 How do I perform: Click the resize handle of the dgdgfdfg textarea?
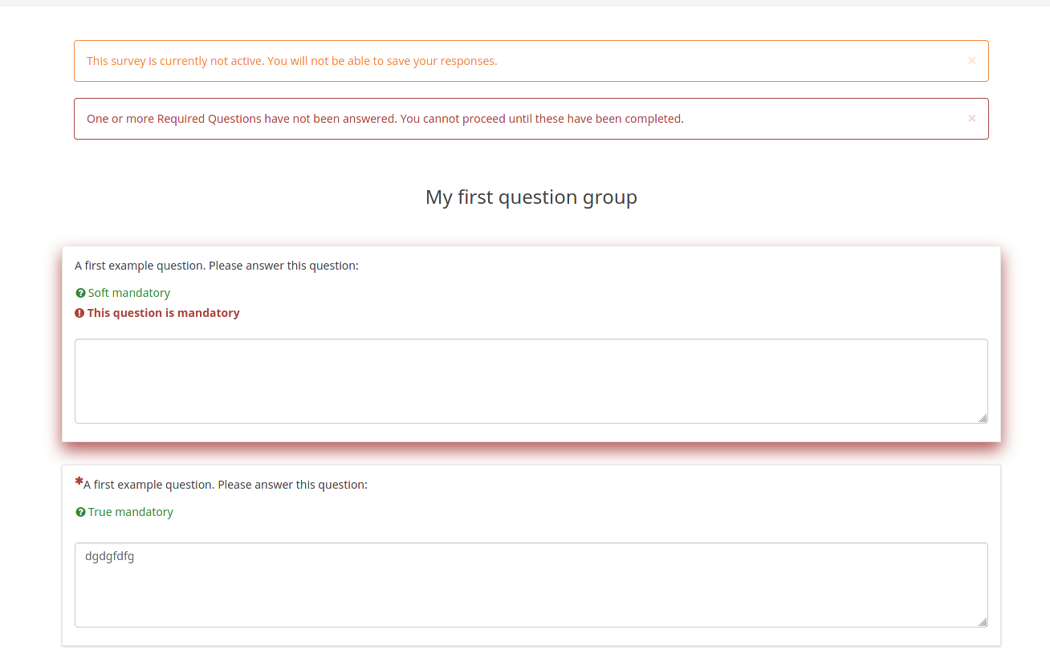983,622
